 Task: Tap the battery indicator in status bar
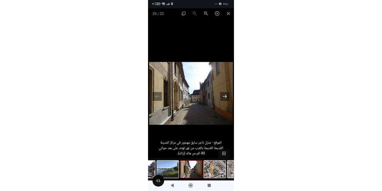(158, 4)
